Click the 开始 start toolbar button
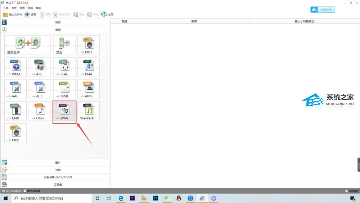 click(x=92, y=14)
